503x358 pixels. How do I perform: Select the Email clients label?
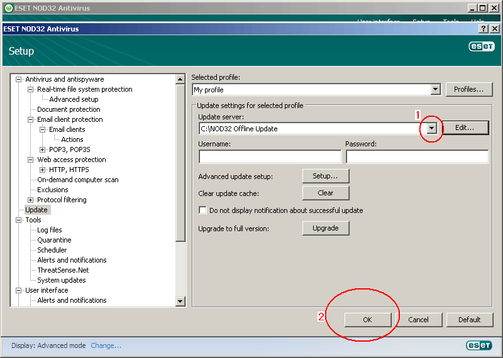click(x=67, y=129)
